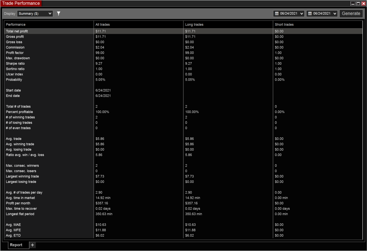Switch to the Report tab
367x251 pixels.
(x=19, y=245)
